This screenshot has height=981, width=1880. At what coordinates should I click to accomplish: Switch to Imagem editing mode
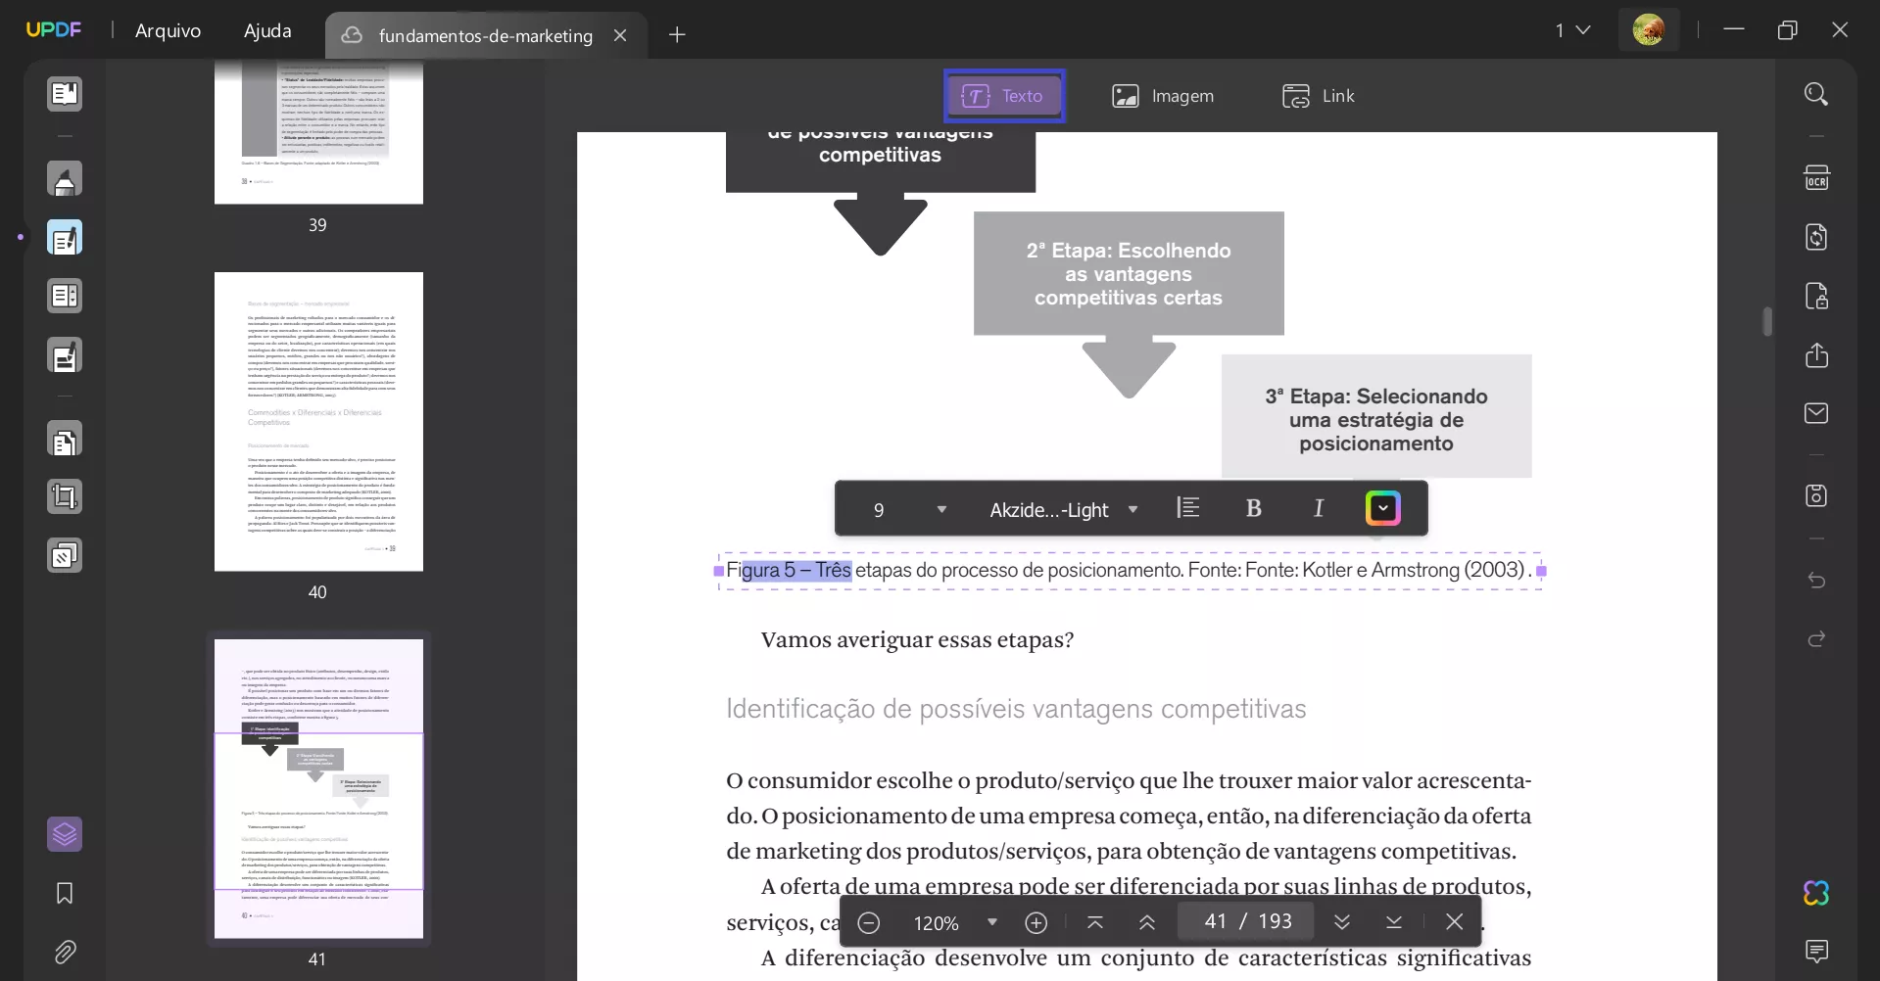click(1164, 95)
